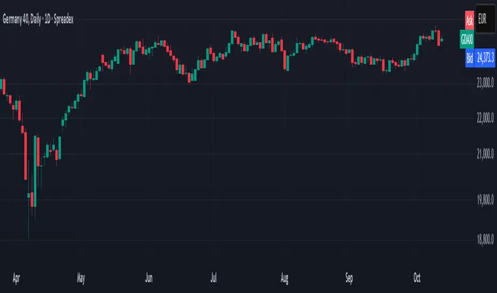The image size is (497, 293).
Task: Open the EUR currency selector
Action: pos(485,19)
